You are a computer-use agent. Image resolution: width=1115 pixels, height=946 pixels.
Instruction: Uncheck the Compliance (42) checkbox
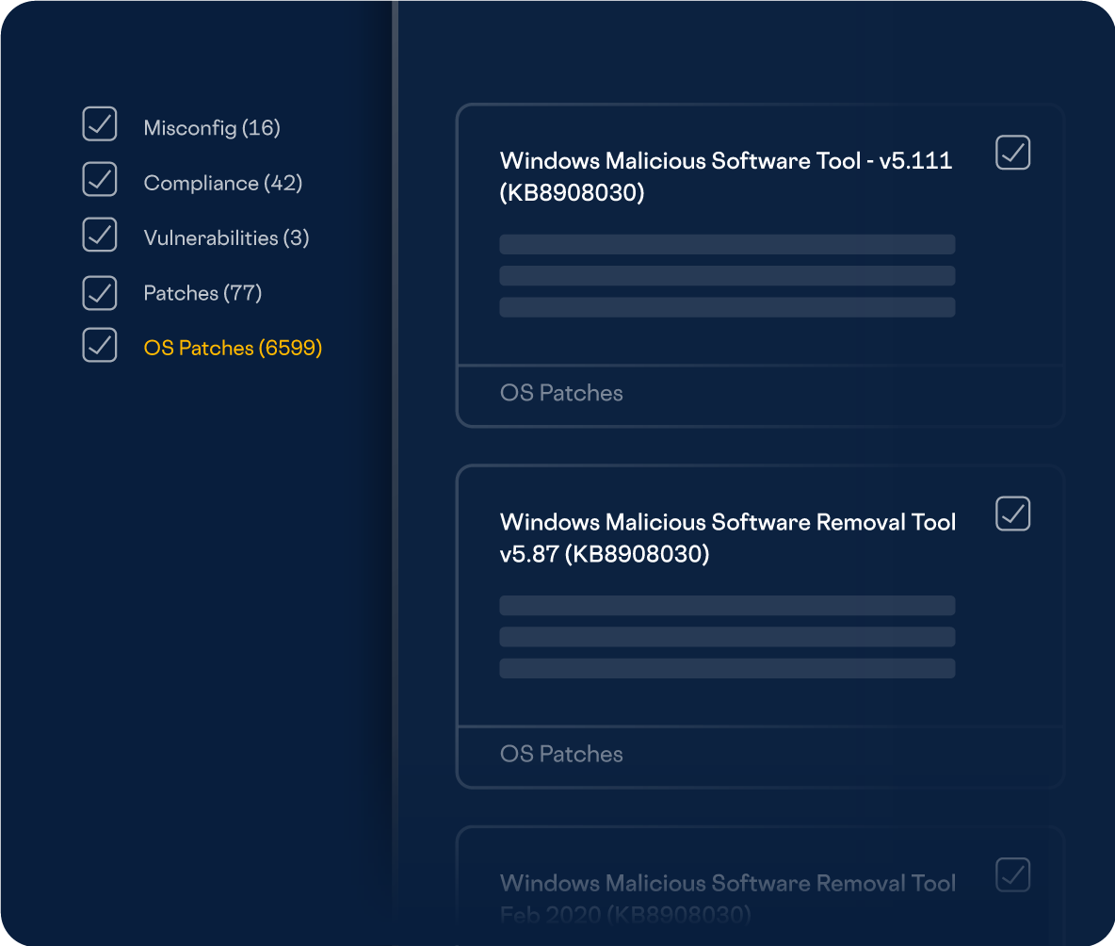[x=100, y=179]
